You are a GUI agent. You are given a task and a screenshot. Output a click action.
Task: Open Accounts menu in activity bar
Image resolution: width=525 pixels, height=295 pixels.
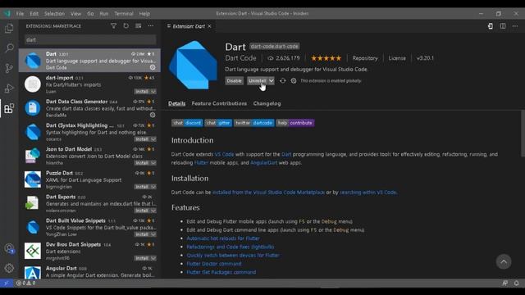(9, 248)
